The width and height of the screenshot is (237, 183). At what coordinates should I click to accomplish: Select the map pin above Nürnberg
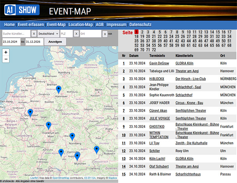point(72,137)
